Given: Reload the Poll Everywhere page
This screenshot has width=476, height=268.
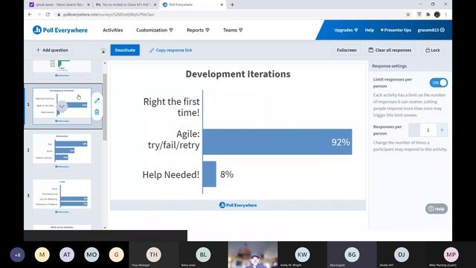Looking at the screenshot, I should click(48, 14).
